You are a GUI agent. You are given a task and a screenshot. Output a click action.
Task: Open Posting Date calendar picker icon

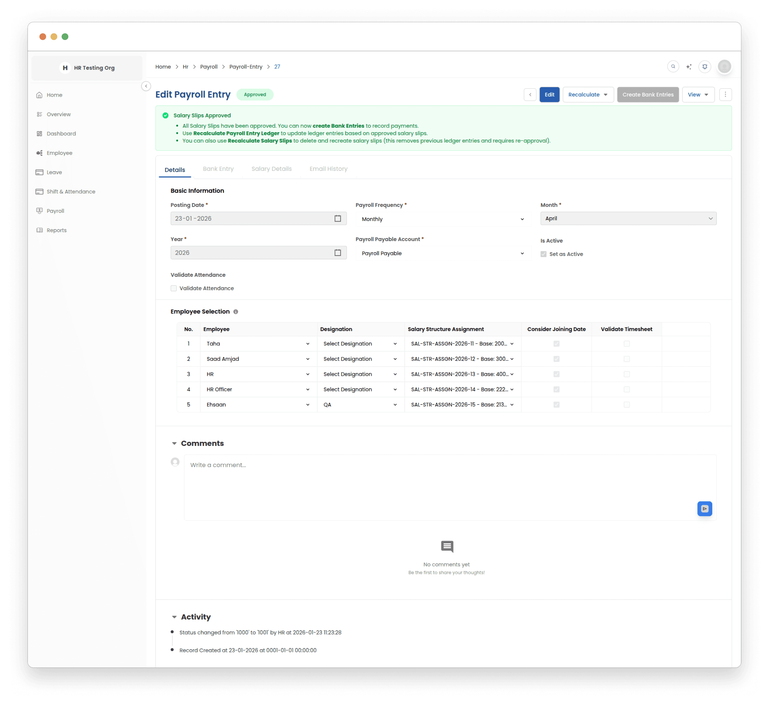click(x=338, y=219)
